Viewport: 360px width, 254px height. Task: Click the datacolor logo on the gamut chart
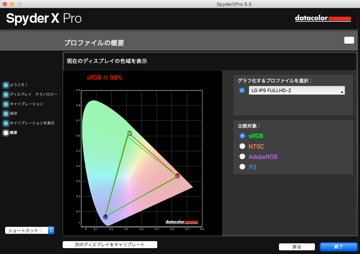(x=181, y=222)
